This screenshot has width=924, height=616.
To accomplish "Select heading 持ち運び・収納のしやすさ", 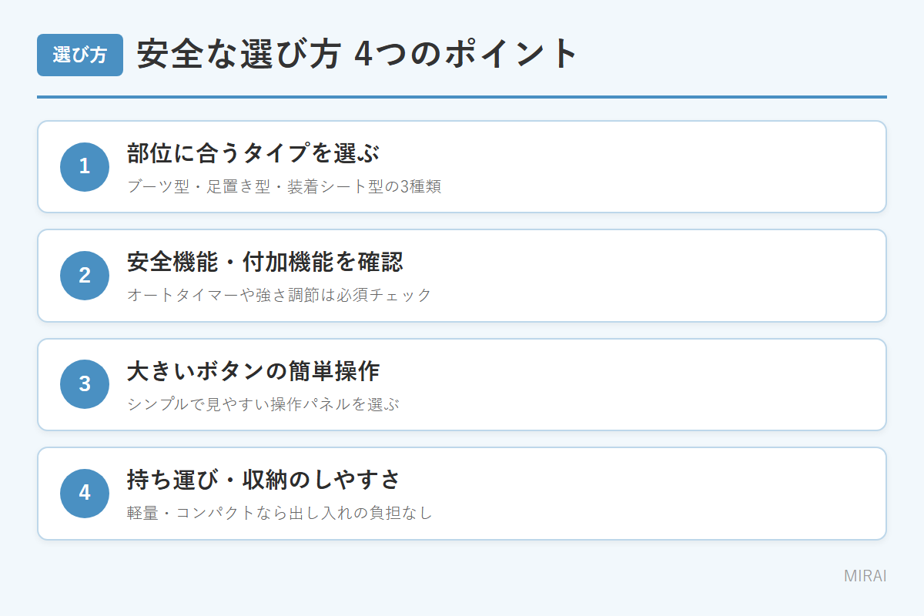I will coord(264,480).
